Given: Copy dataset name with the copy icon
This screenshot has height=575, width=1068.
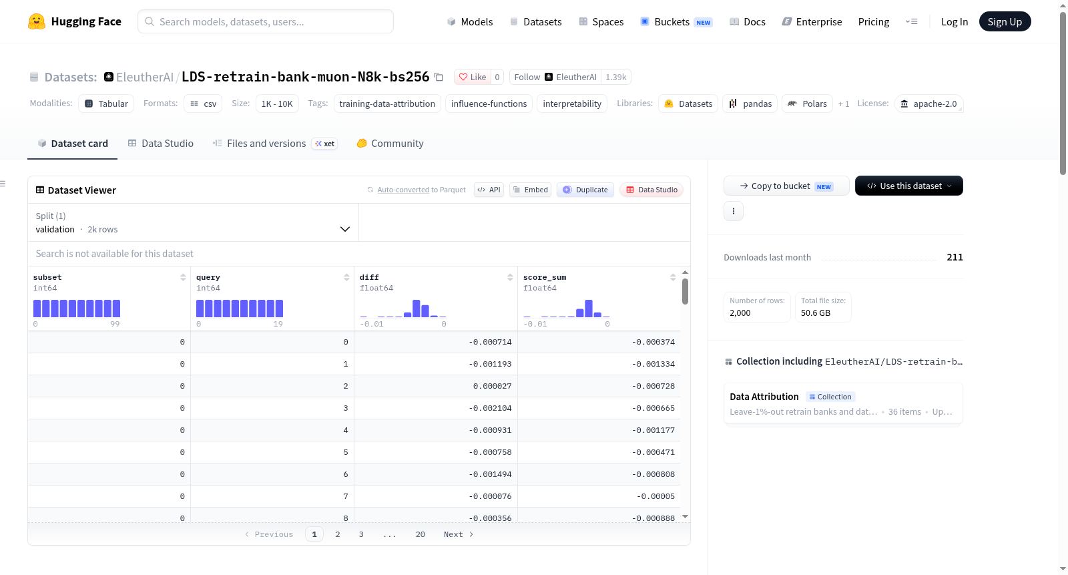Looking at the screenshot, I should tap(439, 77).
